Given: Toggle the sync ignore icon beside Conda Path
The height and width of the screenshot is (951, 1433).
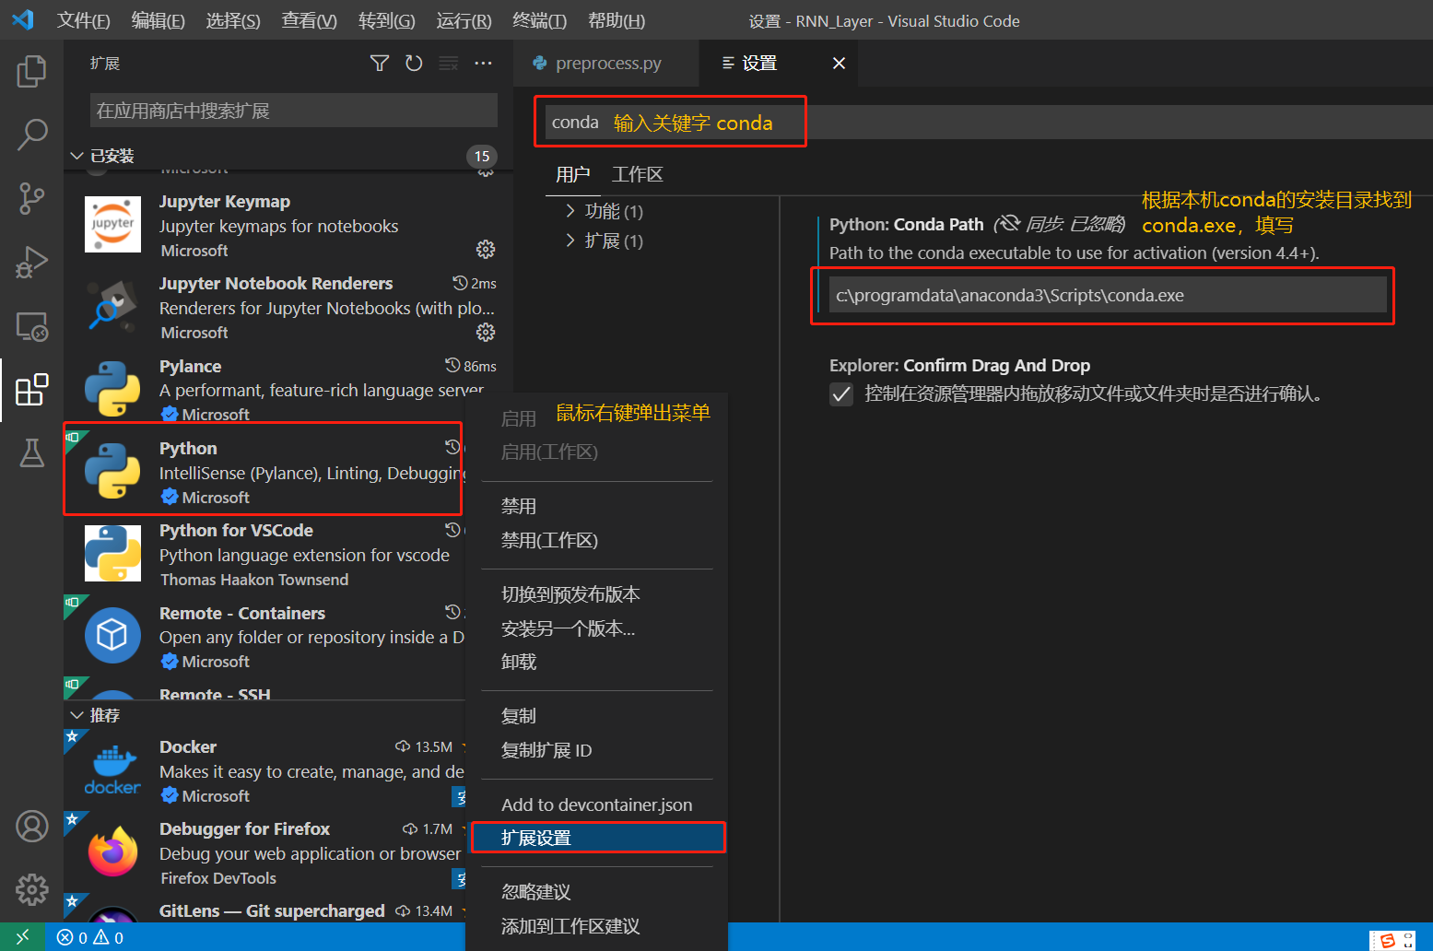Looking at the screenshot, I should (1008, 223).
